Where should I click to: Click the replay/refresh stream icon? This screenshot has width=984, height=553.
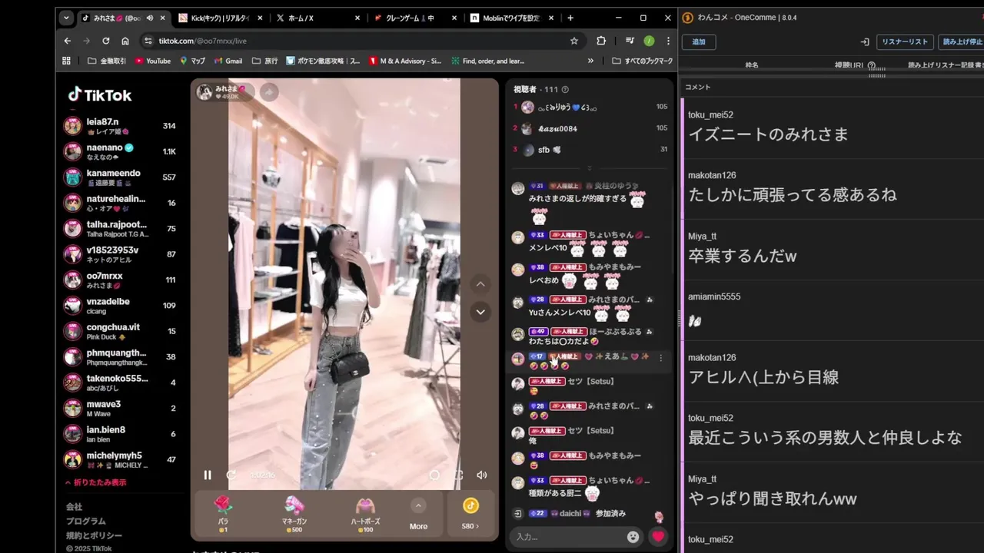[x=231, y=475]
